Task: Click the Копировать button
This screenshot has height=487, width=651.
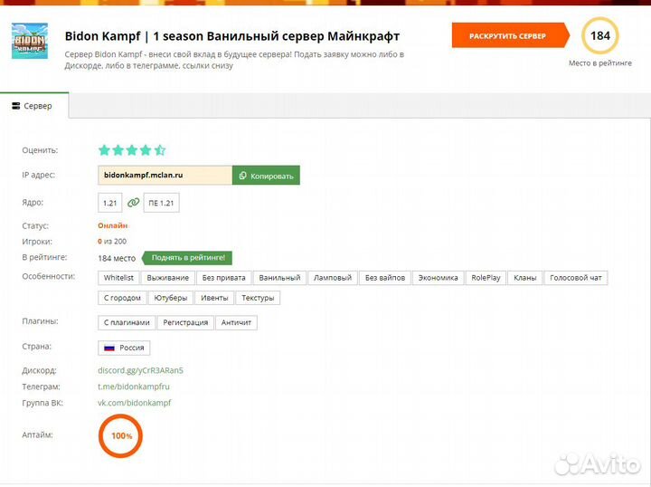Action: (266, 176)
